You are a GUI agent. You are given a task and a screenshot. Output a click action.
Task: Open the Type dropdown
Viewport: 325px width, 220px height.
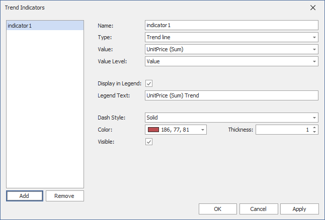tap(314, 37)
